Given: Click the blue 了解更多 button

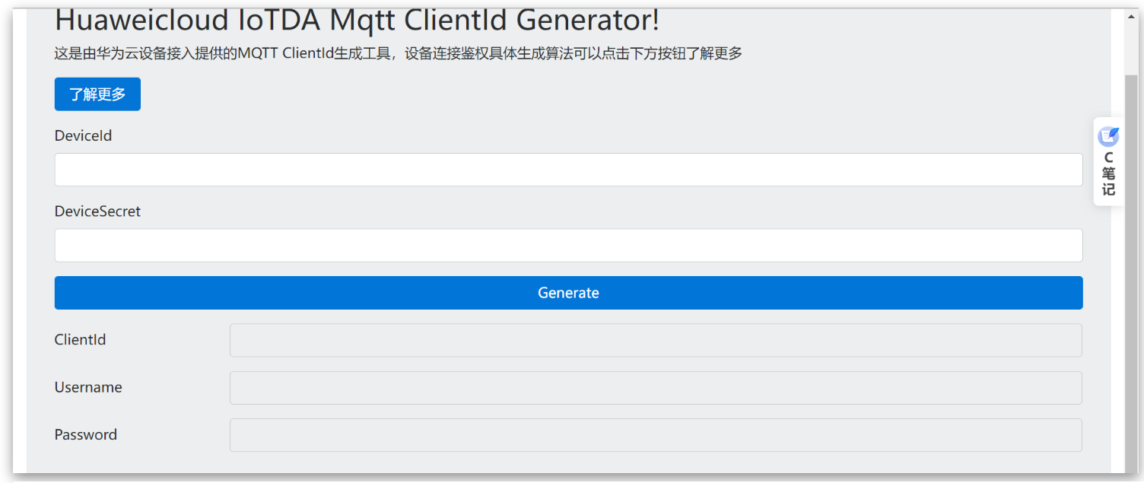Looking at the screenshot, I should pyautogui.click(x=97, y=94).
